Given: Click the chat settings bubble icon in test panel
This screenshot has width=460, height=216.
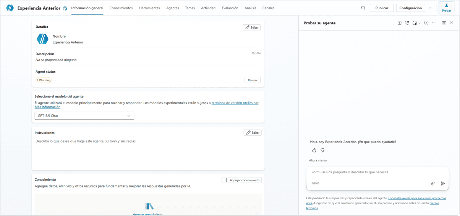Looking at the screenshot, I should [415, 23].
